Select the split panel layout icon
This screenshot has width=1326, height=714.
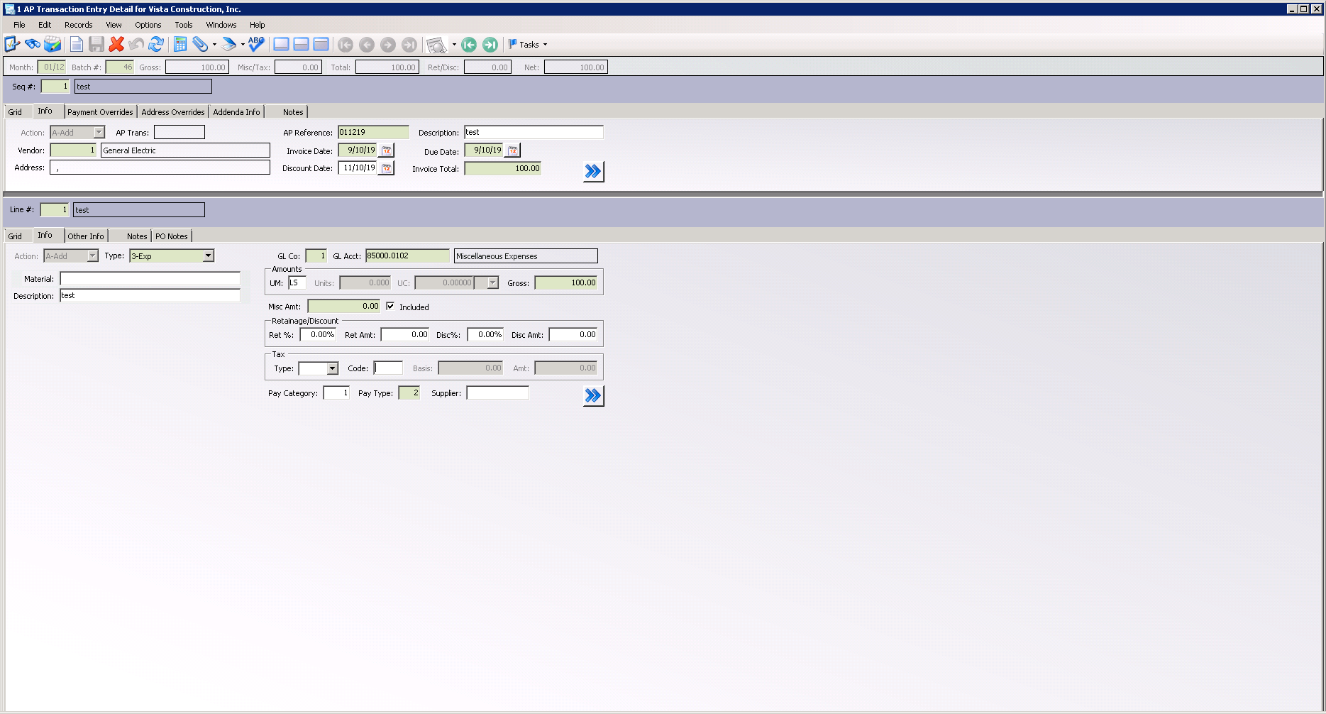click(x=301, y=45)
